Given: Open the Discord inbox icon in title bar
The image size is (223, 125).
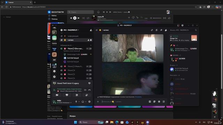Looking at the screenshot, I should click(178, 25).
